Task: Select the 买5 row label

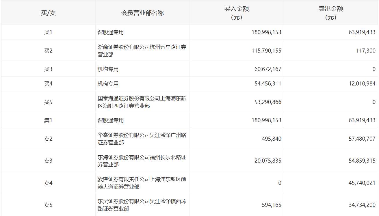Action: point(48,102)
